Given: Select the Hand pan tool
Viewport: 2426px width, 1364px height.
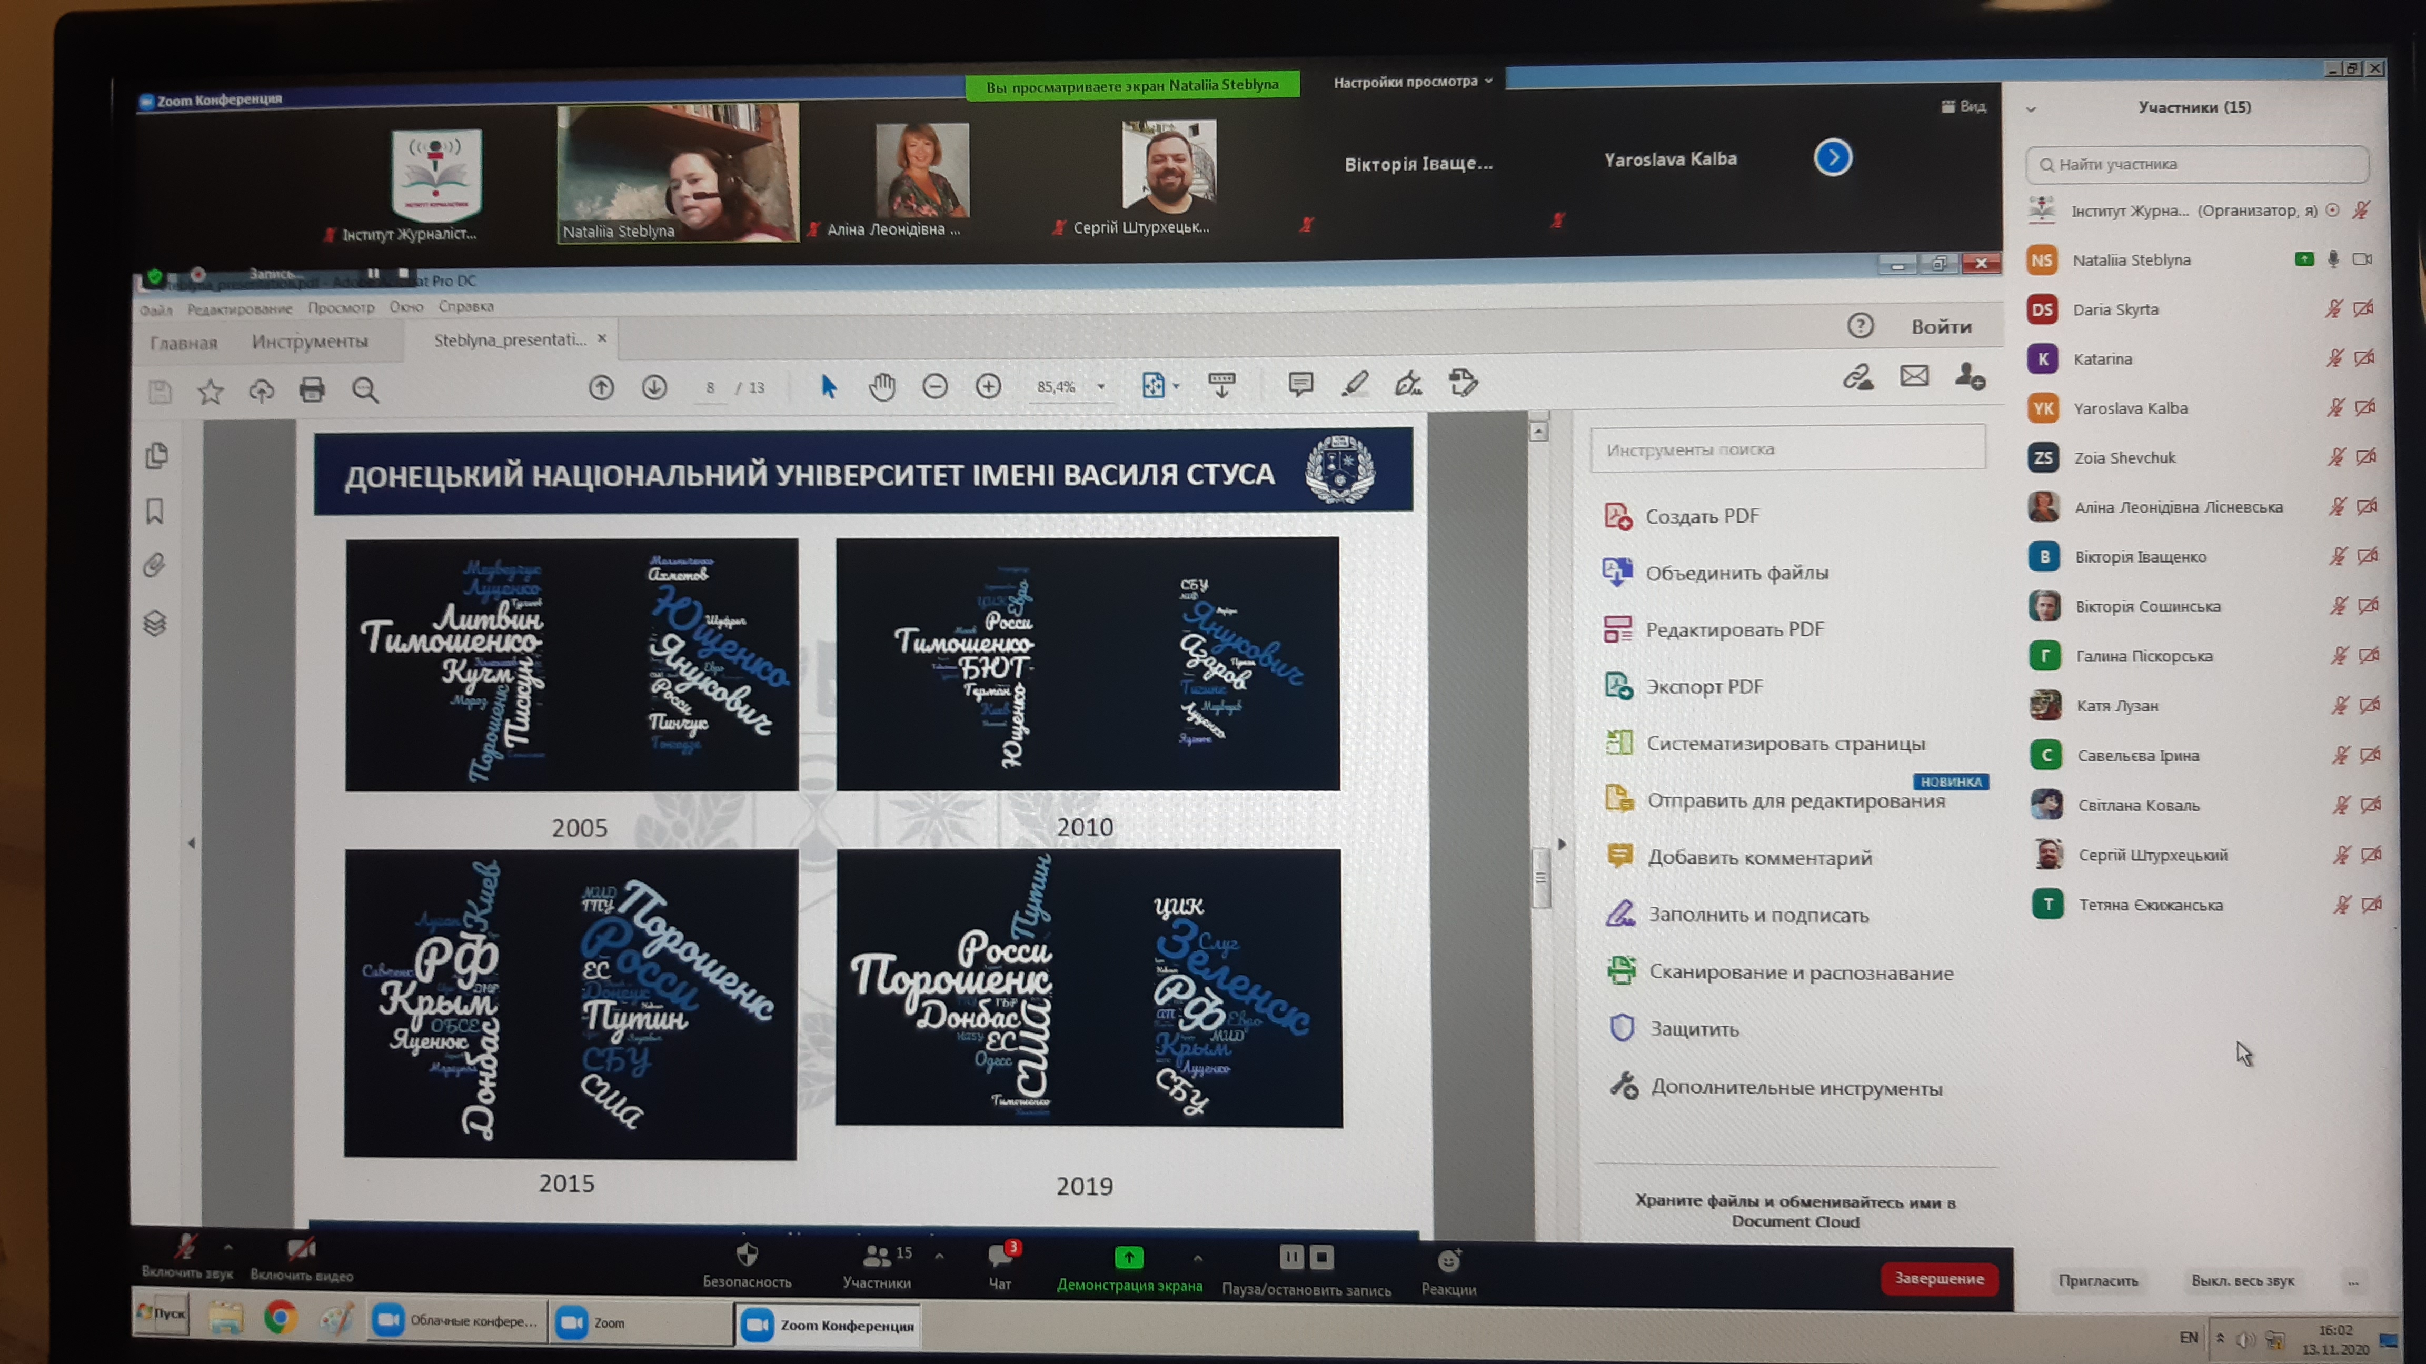Looking at the screenshot, I should point(881,386).
